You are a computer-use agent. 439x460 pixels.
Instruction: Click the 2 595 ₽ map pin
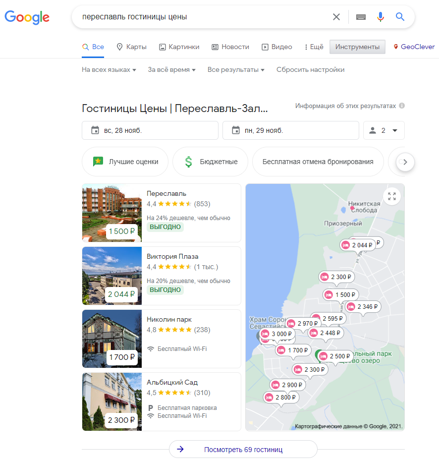pos(332,319)
